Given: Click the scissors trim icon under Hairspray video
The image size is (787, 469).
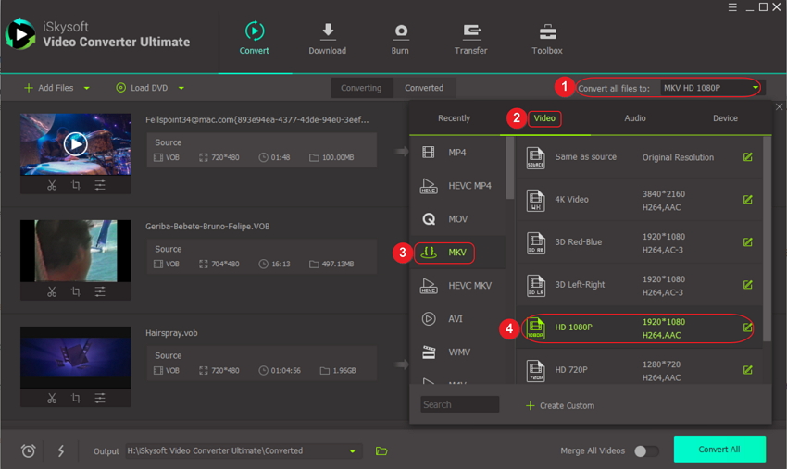Looking at the screenshot, I should [52, 398].
